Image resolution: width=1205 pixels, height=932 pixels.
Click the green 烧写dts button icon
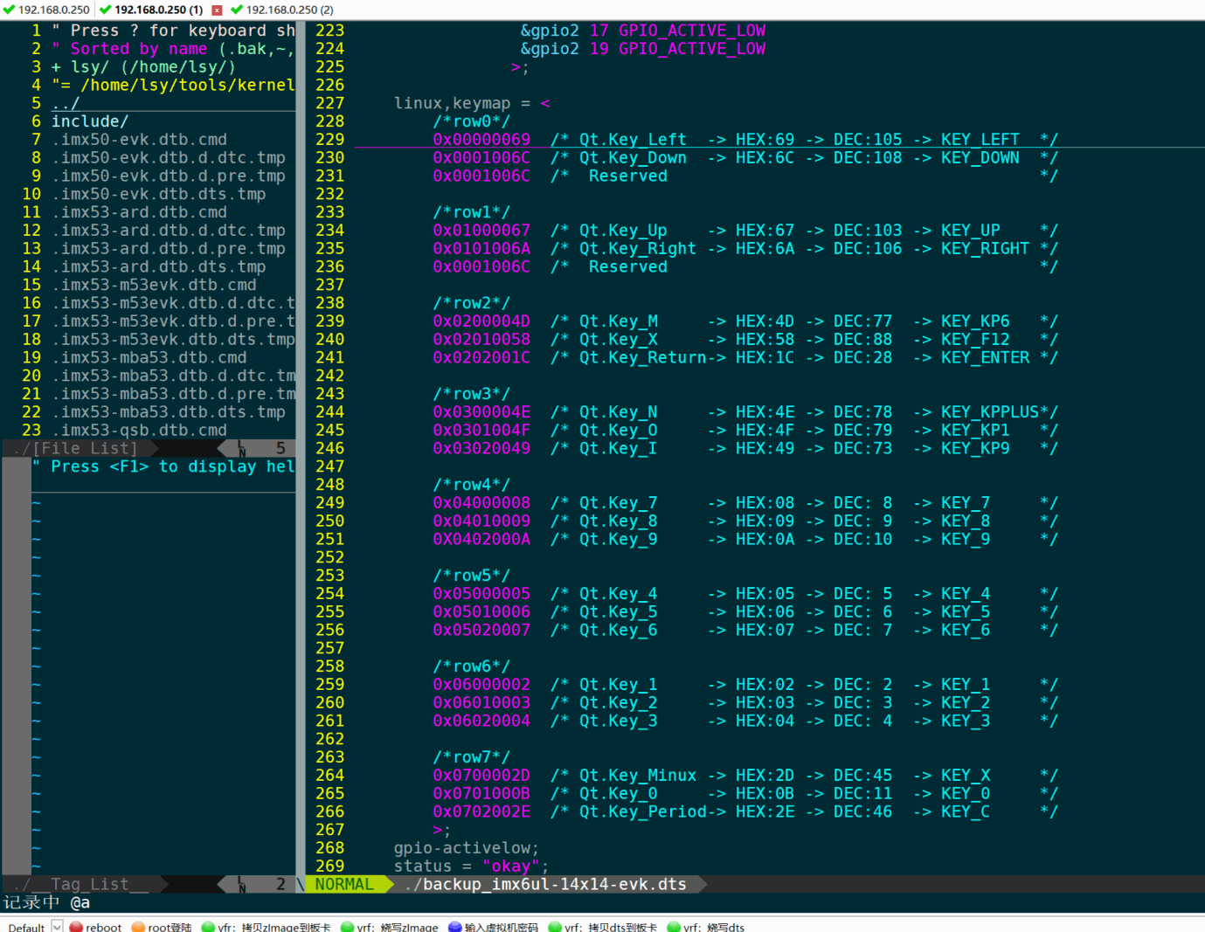(674, 927)
